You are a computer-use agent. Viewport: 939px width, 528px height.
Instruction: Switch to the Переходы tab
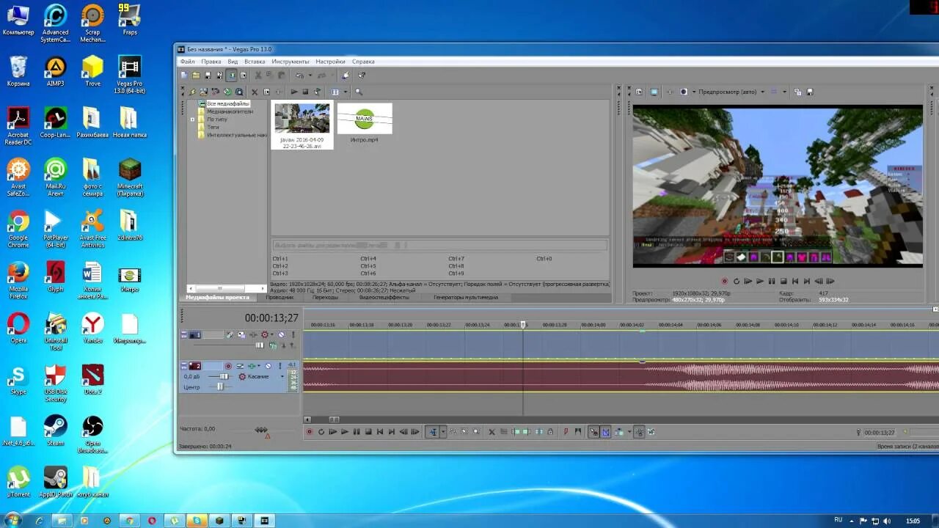coord(325,298)
